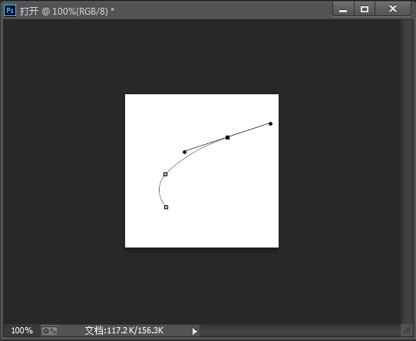This screenshot has height=341, width=416.
Task: Click the document title text in the title bar
Action: point(67,11)
